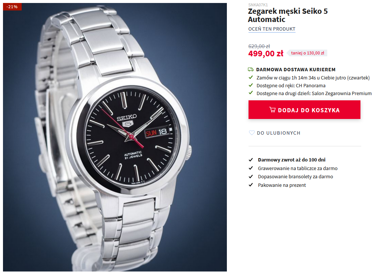Click the -21% discount badge
Image resolution: width=378 pixels, height=273 pixels.
12,7
